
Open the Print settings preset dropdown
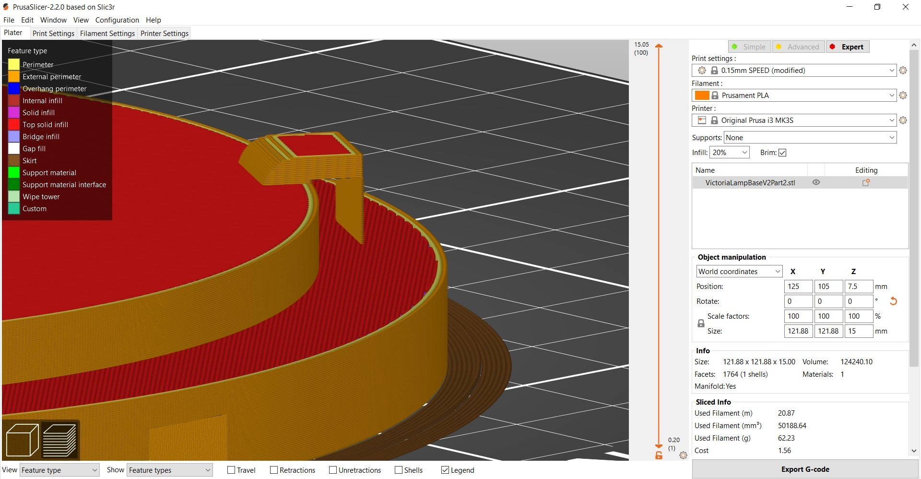[794, 71]
